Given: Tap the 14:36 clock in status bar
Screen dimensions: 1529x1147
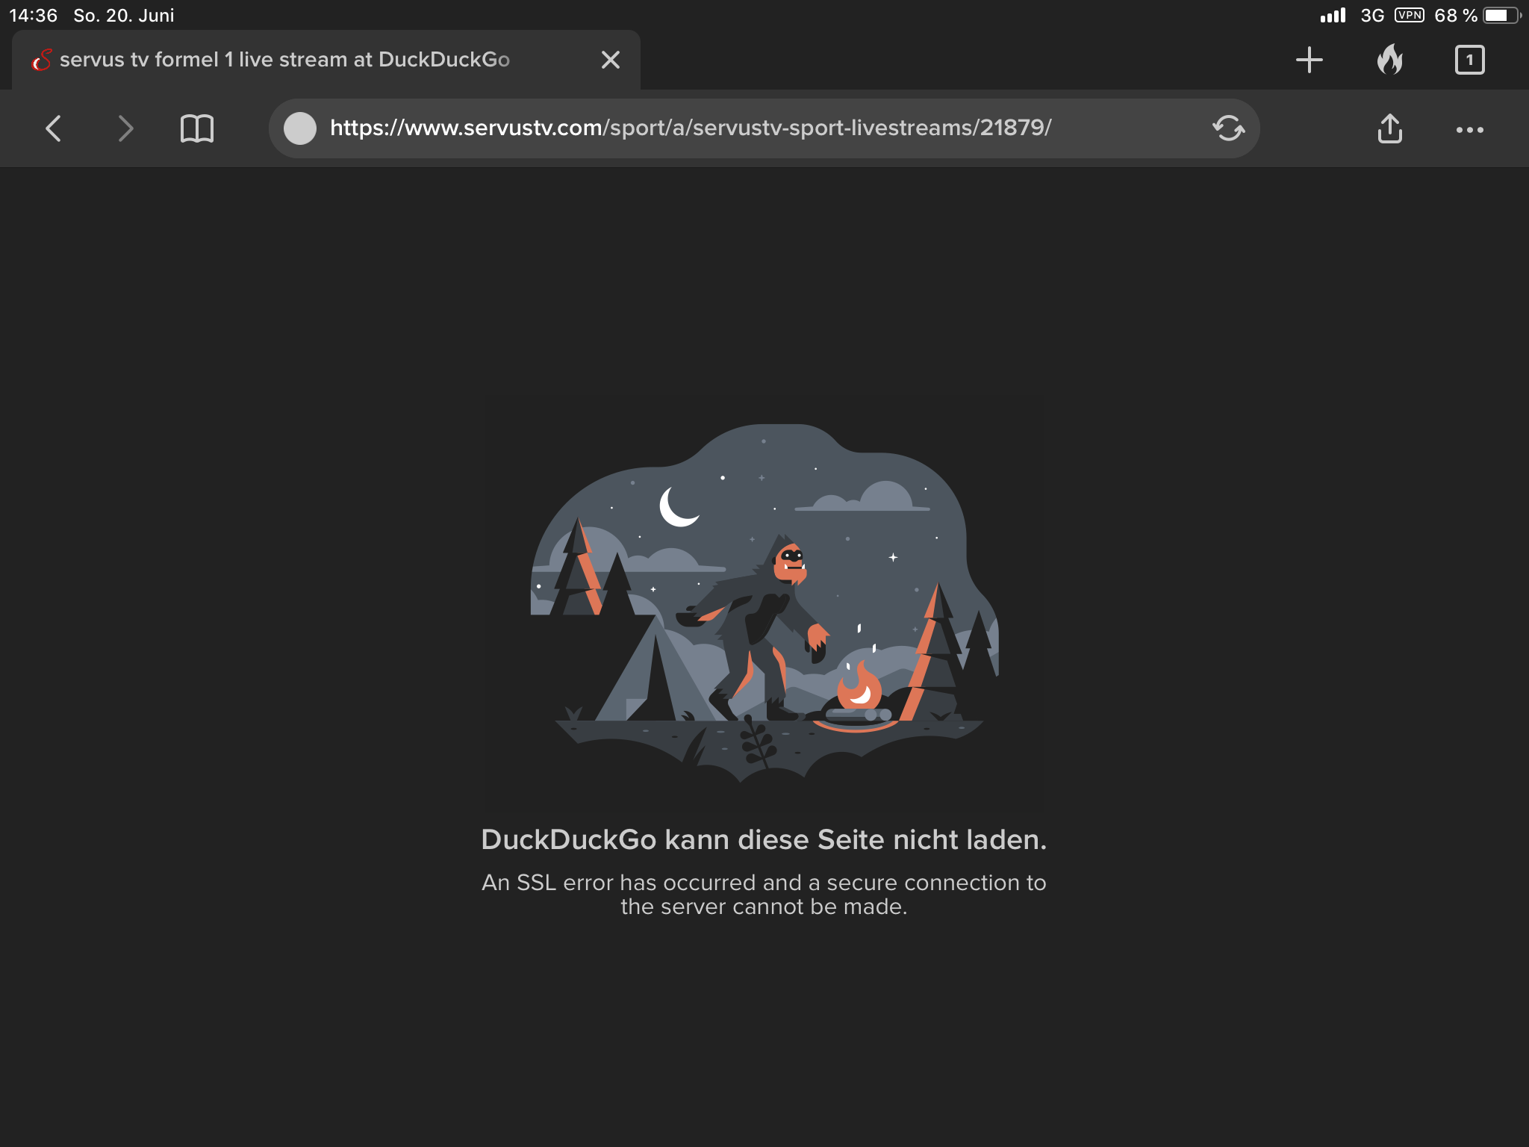Looking at the screenshot, I should pyautogui.click(x=34, y=15).
